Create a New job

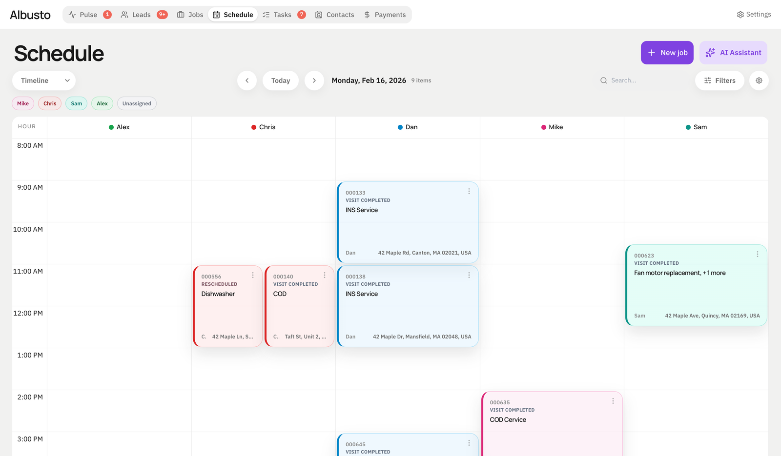click(x=667, y=53)
